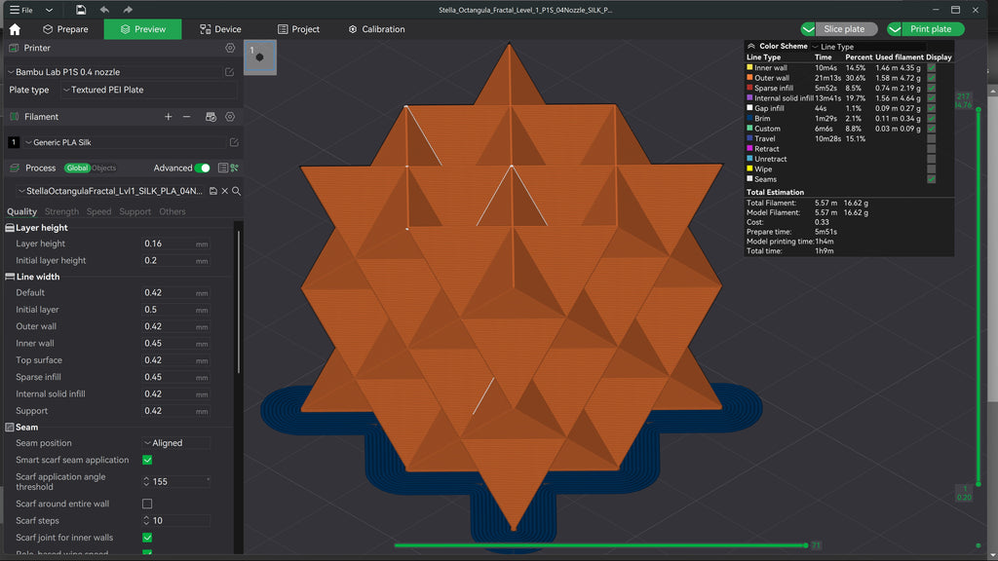Open printer settings gear icon

(230, 48)
